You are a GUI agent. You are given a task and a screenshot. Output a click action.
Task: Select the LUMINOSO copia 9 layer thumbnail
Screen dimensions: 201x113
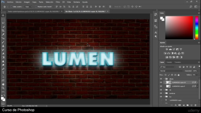tap(168, 86)
